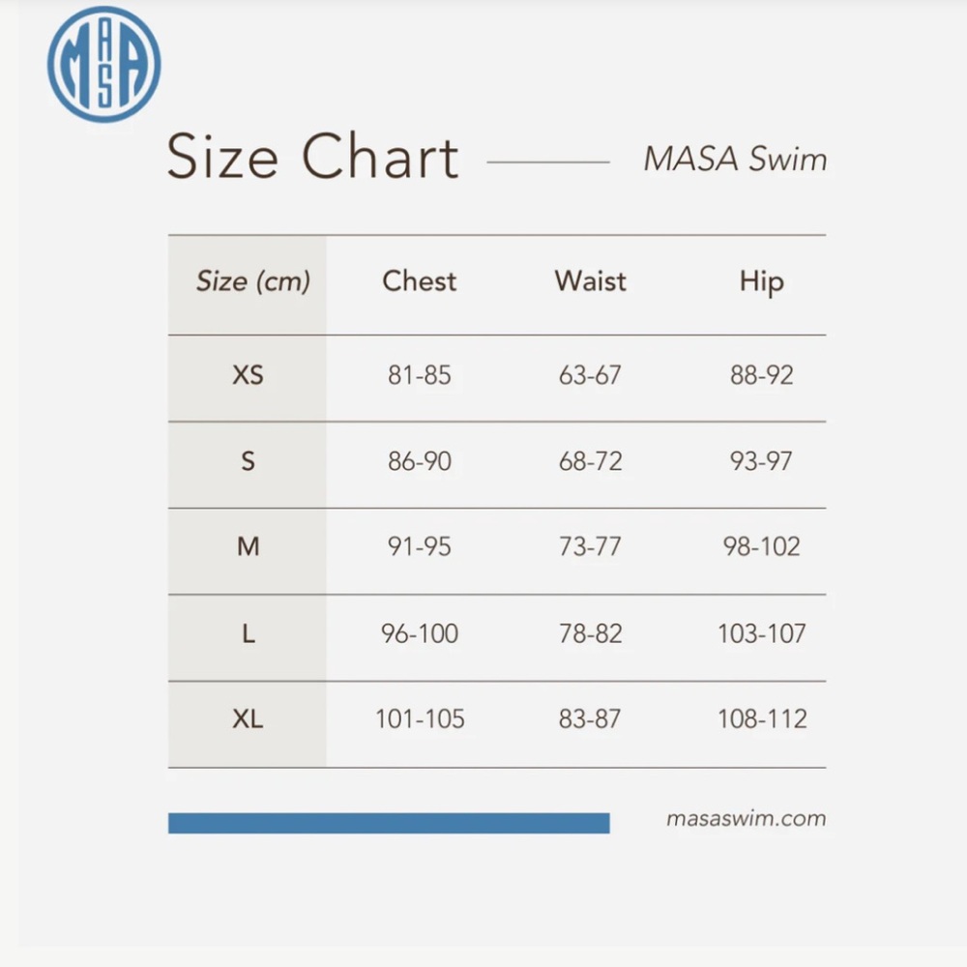The height and width of the screenshot is (967, 967).
Task: Select the Size Chart heading
Action: coord(312,157)
